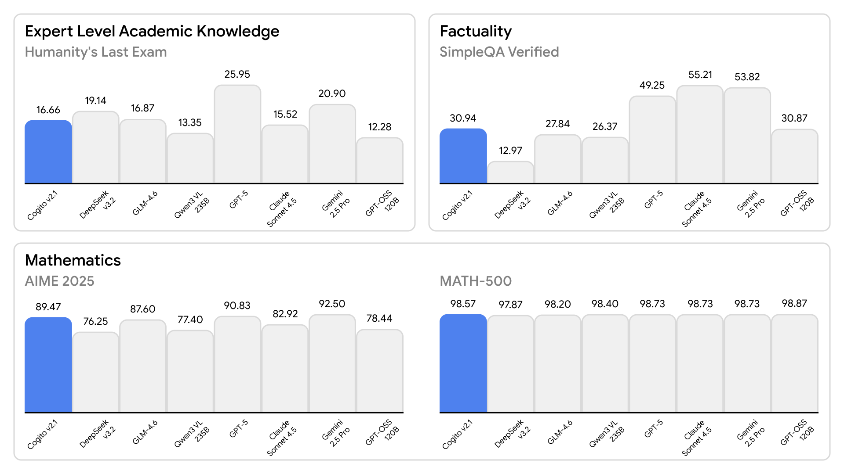Select the "AIME 2025" subtitle
Screen dimensions: 844x474
point(60,281)
